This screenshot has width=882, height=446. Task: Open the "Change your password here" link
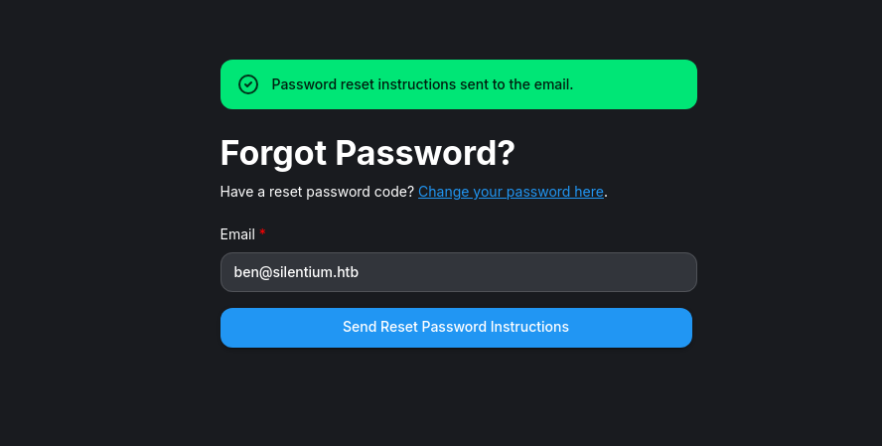click(x=511, y=192)
